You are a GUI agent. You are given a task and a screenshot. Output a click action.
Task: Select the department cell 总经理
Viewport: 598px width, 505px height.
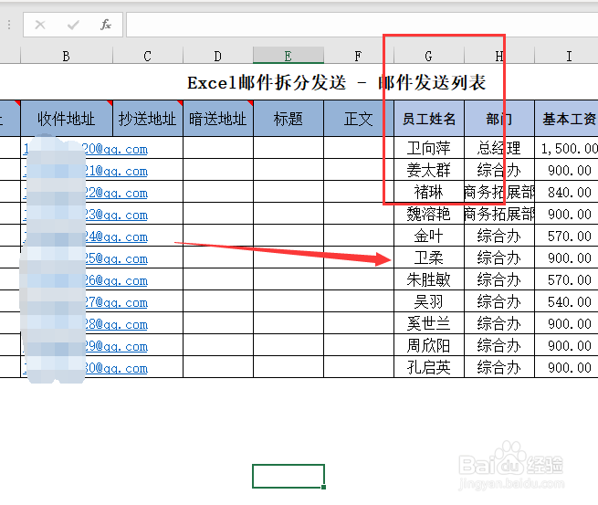498,148
